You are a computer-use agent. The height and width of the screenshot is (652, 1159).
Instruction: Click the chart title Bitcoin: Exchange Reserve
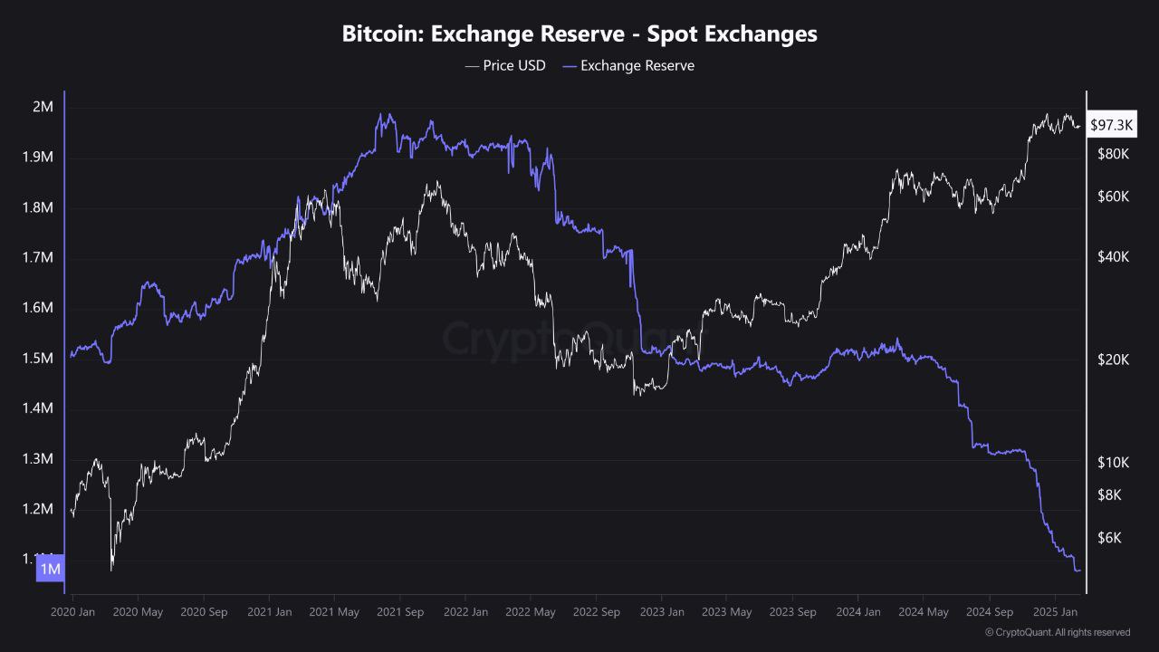579,34
